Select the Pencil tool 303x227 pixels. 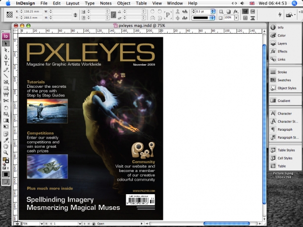(6, 70)
